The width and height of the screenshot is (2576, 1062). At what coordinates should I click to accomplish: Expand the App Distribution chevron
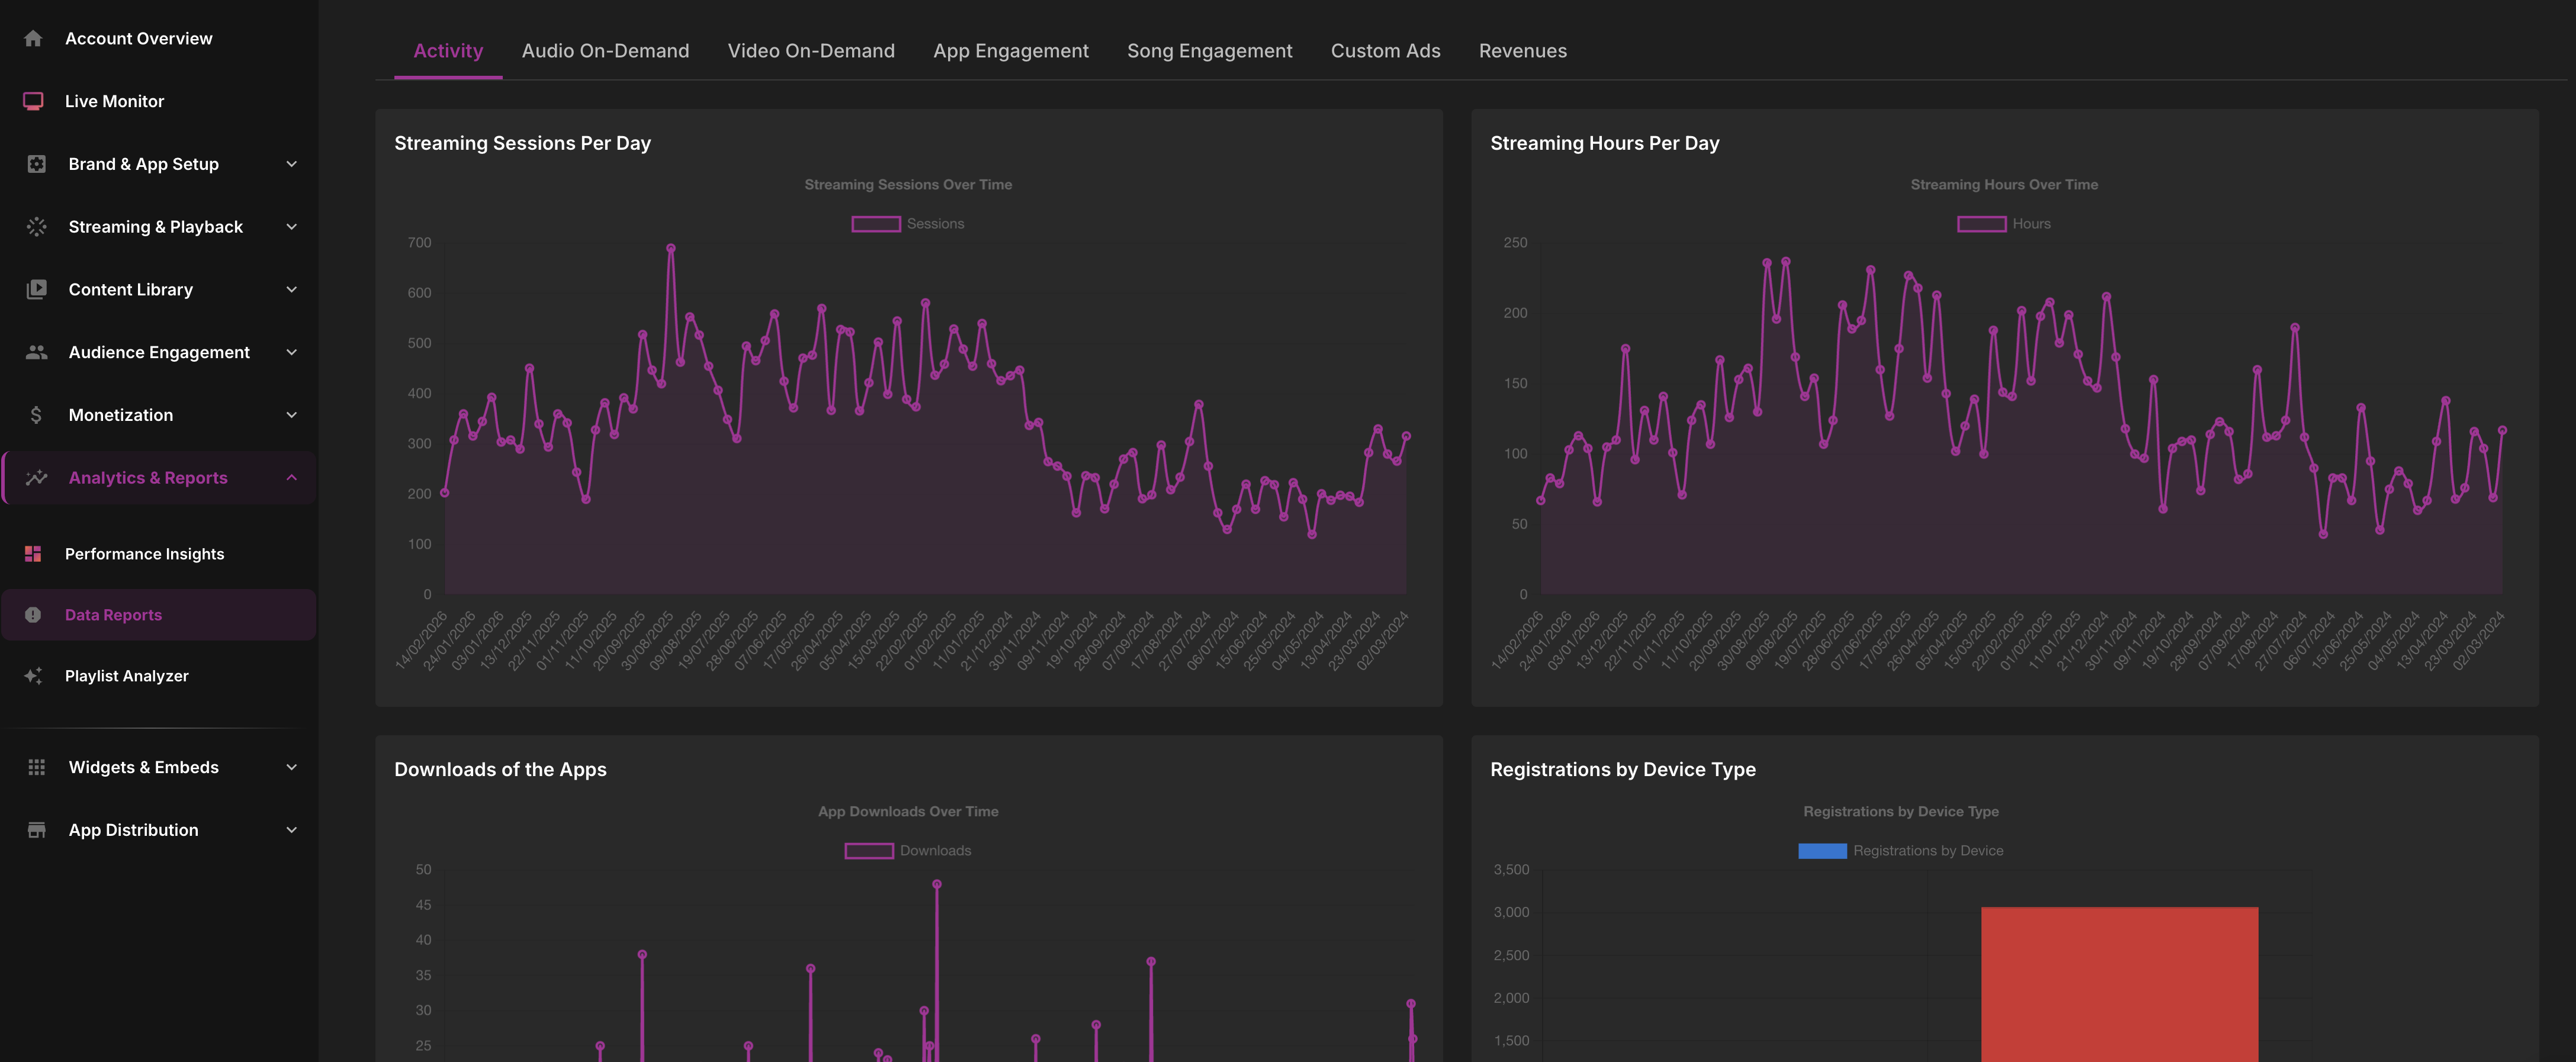point(291,830)
